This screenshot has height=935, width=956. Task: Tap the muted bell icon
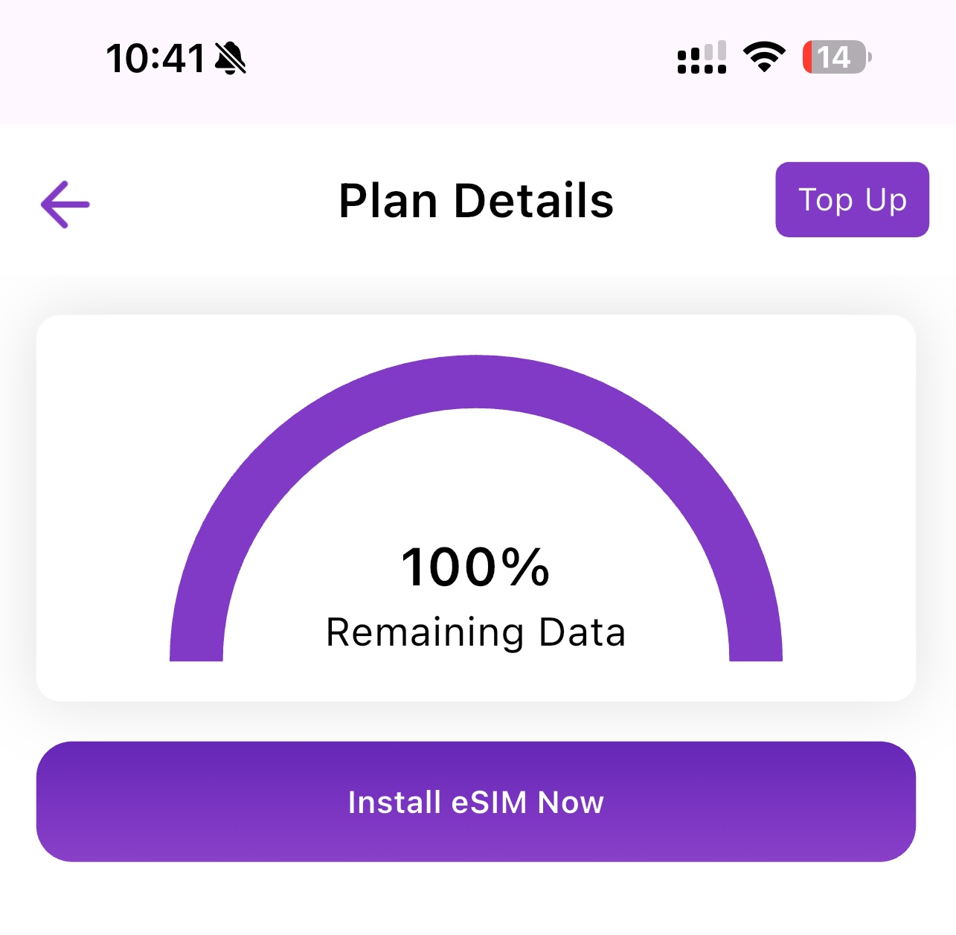point(231,58)
